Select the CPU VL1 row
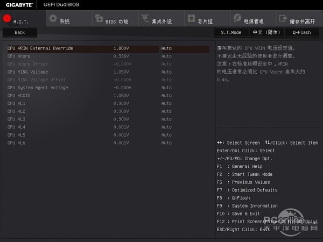 pyautogui.click(x=108, y=103)
